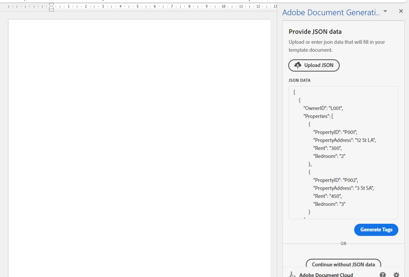Click the "PropertyID": "P002" line

click(x=336, y=180)
